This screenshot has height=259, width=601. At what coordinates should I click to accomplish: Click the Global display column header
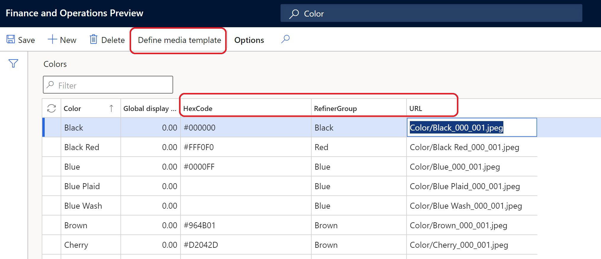[x=150, y=108]
